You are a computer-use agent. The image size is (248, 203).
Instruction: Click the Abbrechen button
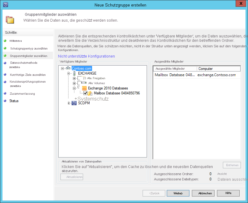[x=203, y=193]
